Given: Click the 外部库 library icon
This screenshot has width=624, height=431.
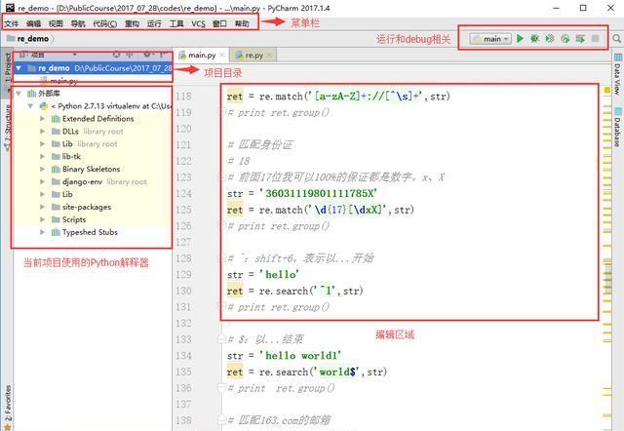Looking at the screenshot, I should [31, 94].
